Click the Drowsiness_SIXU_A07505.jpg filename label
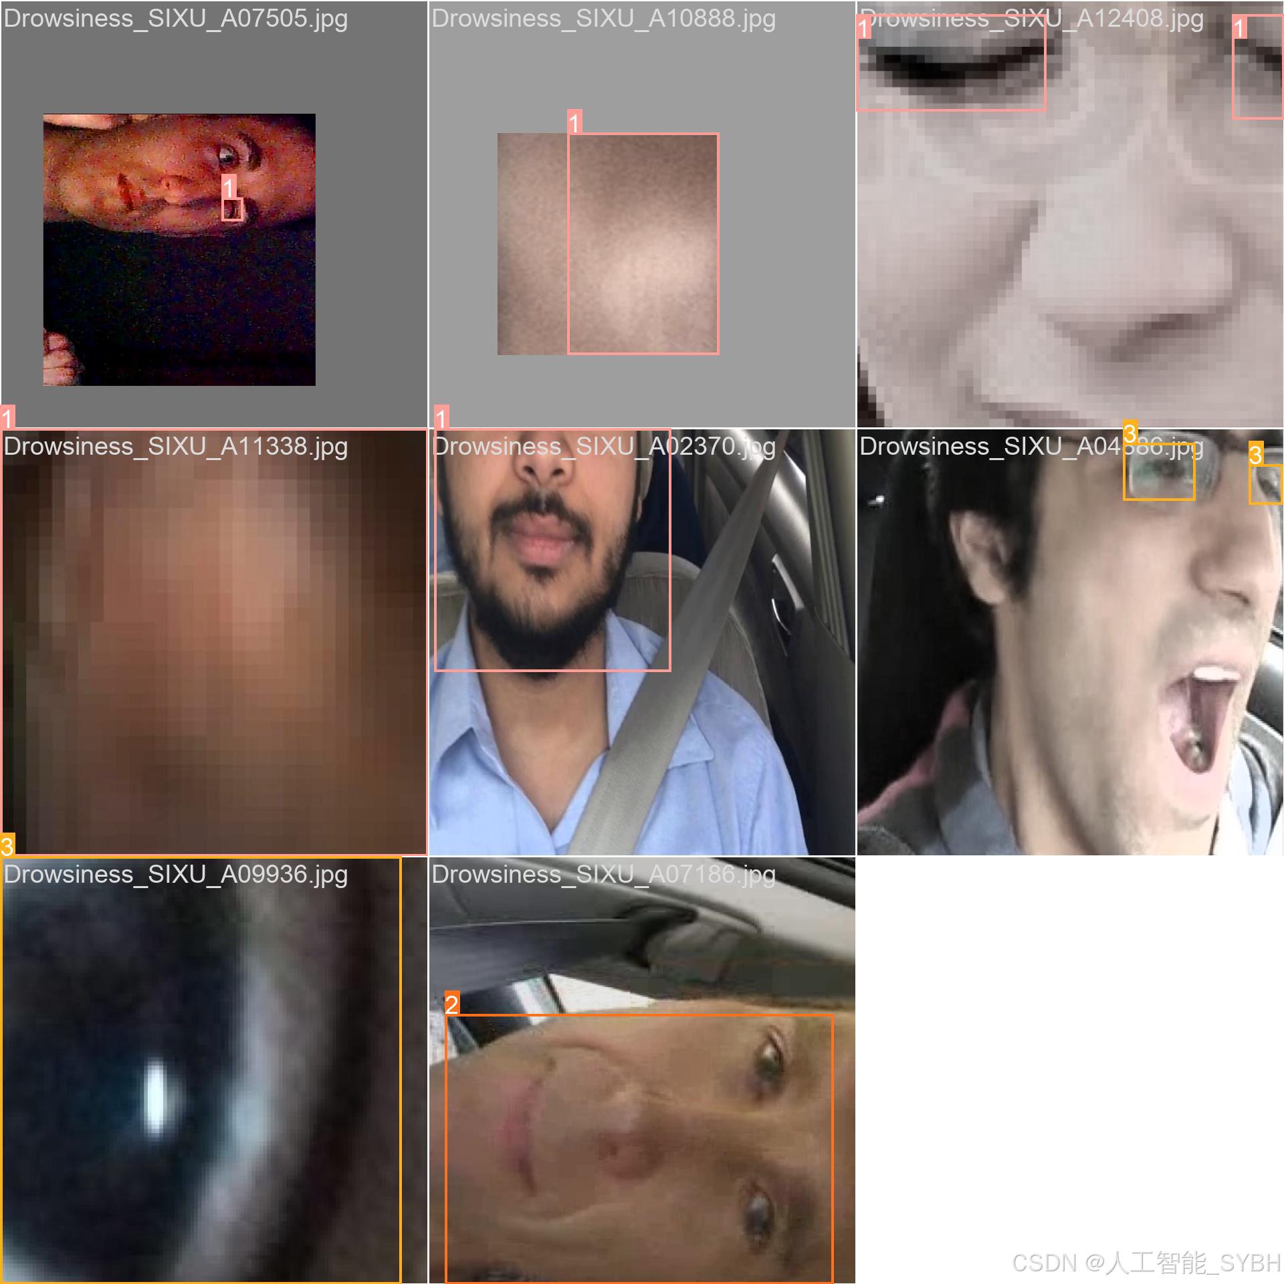The width and height of the screenshot is (1284, 1284). tap(175, 19)
